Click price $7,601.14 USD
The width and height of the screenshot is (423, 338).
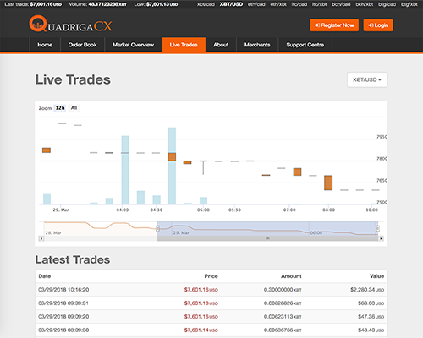(201, 330)
